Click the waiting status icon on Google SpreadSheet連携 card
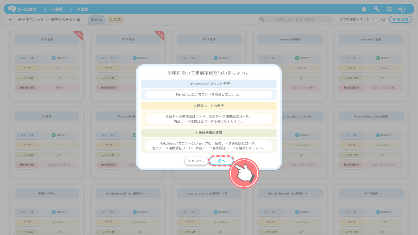This screenshot has height=235, width=418. click(x=378, y=135)
